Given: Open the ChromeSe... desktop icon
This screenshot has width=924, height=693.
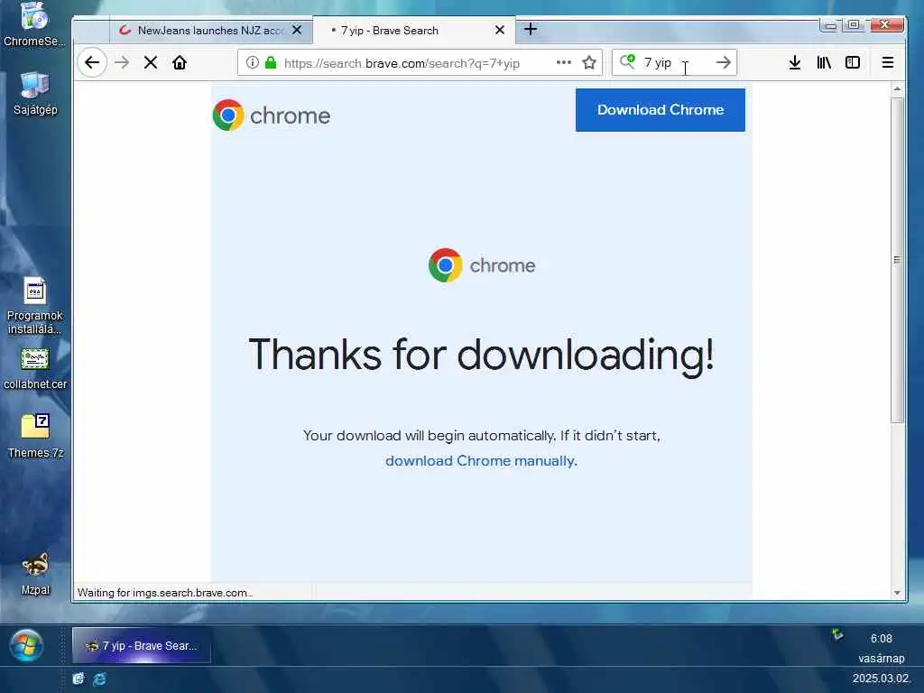Looking at the screenshot, I should pyautogui.click(x=34, y=24).
